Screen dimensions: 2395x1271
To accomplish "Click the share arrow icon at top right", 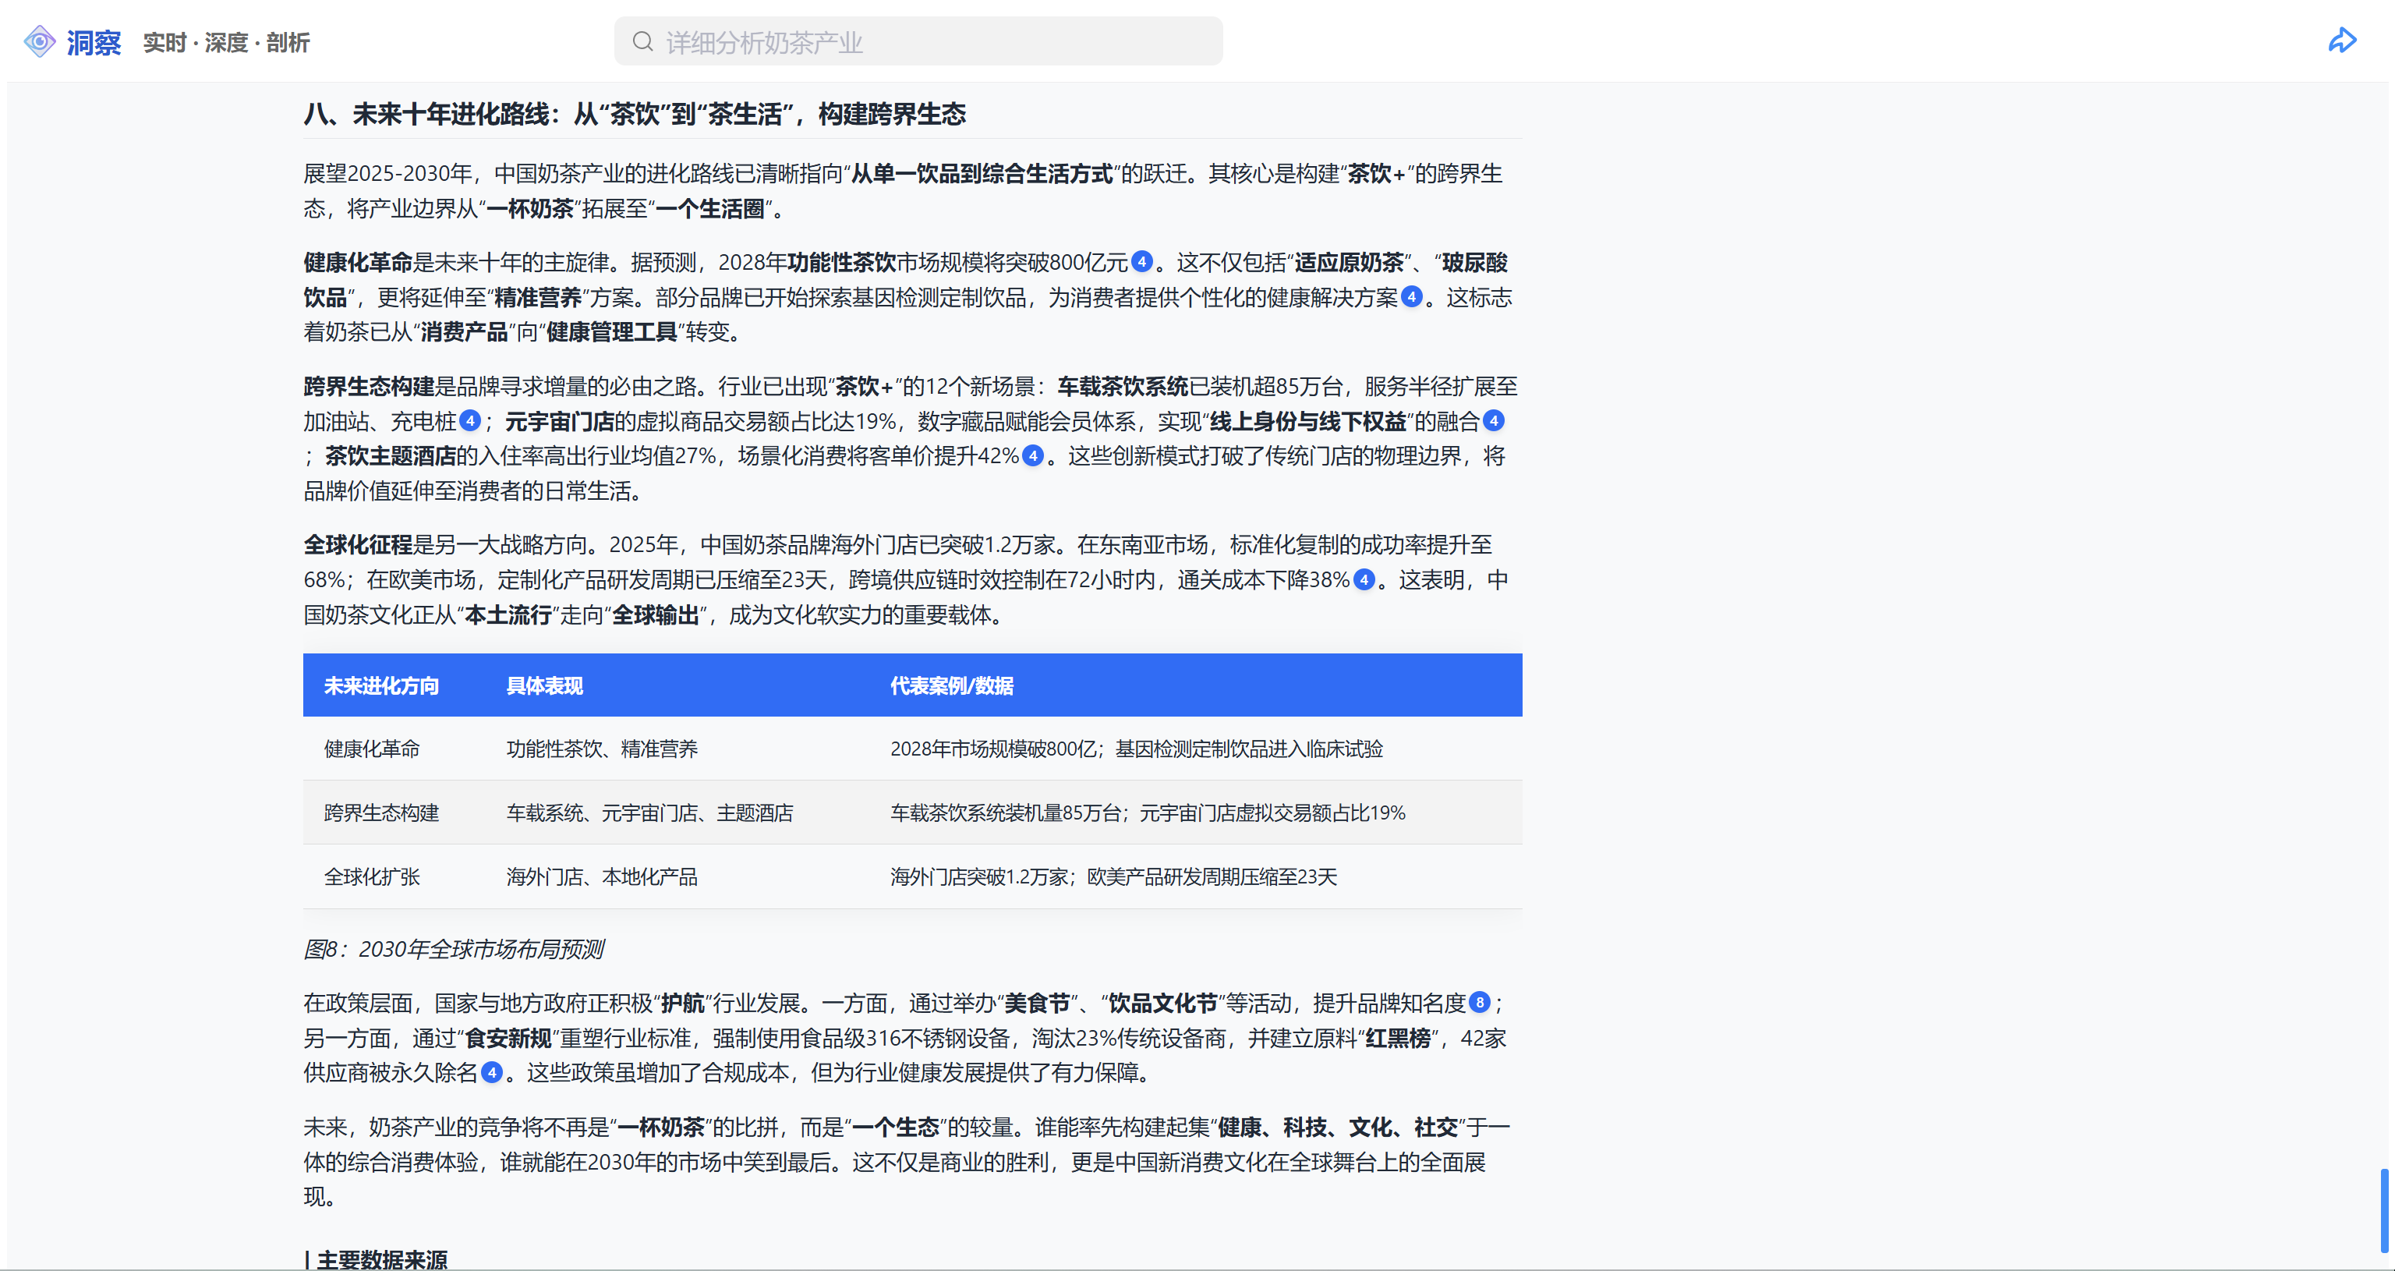I will click(2341, 41).
